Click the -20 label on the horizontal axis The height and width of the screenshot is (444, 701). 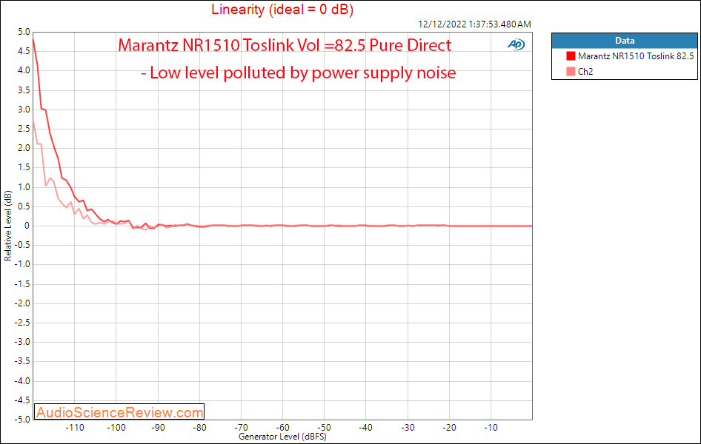[x=449, y=428]
